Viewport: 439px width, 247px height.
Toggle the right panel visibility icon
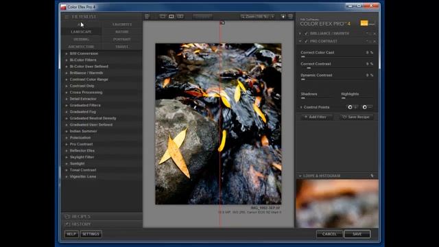(x=290, y=16)
